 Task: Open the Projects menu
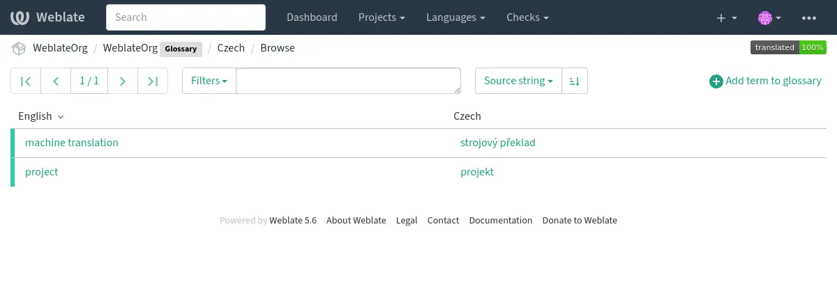(x=382, y=17)
